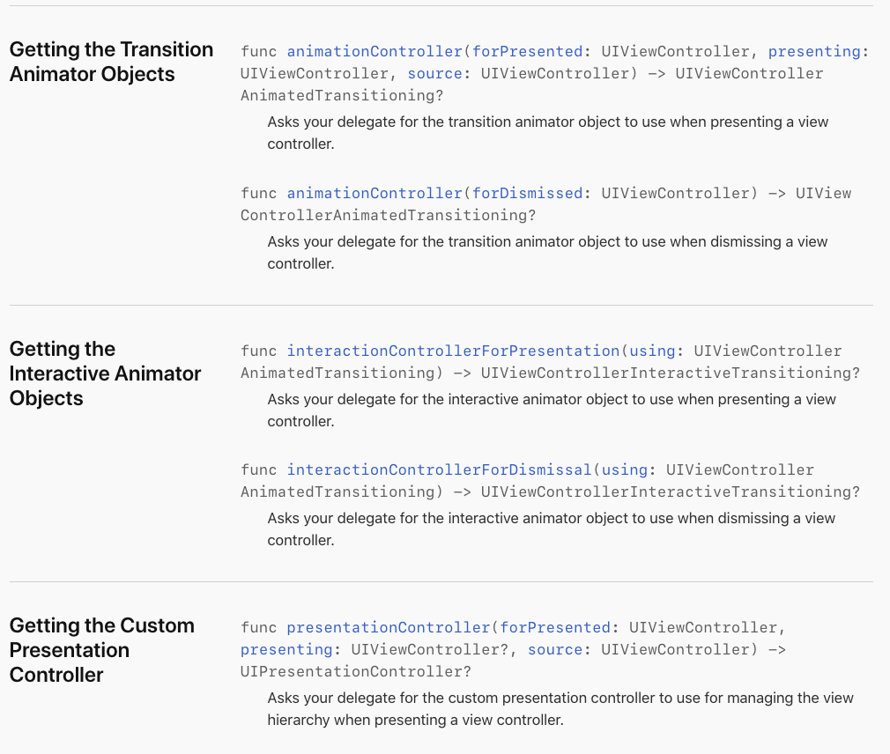890x754 pixels.
Task: Click the 'presenting' parameter in animationController
Action: (x=814, y=52)
